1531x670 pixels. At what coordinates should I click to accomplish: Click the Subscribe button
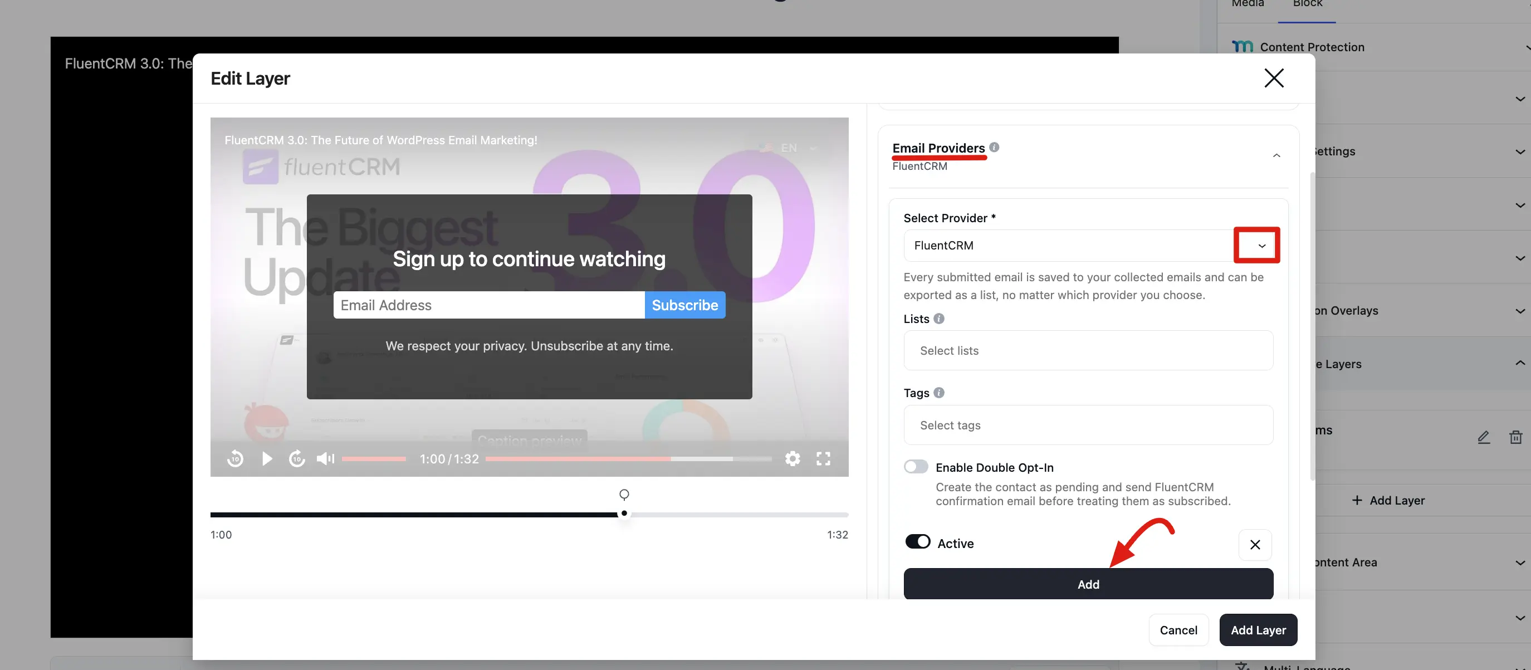684,305
